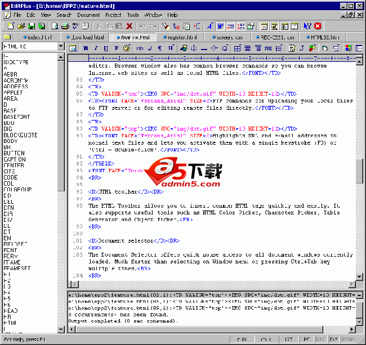The image size is (366, 345).
Task: Open the Heading (H) dropdown on HTML toolbar
Action: tap(171, 48)
